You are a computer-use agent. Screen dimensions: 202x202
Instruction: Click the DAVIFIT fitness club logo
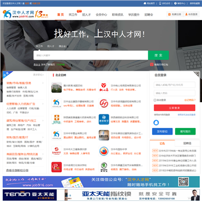click(x=57, y=151)
